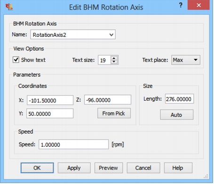Confirm with the OK button
This screenshot has width=214, height=184.
(x=37, y=168)
